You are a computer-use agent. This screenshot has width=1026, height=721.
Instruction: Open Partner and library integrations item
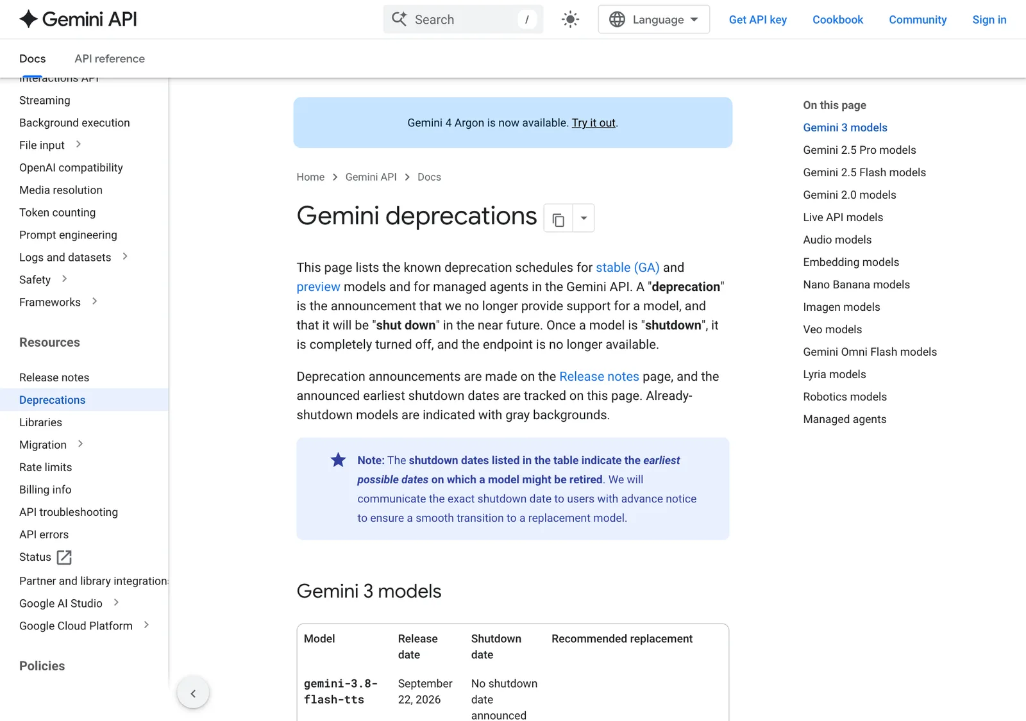click(94, 581)
